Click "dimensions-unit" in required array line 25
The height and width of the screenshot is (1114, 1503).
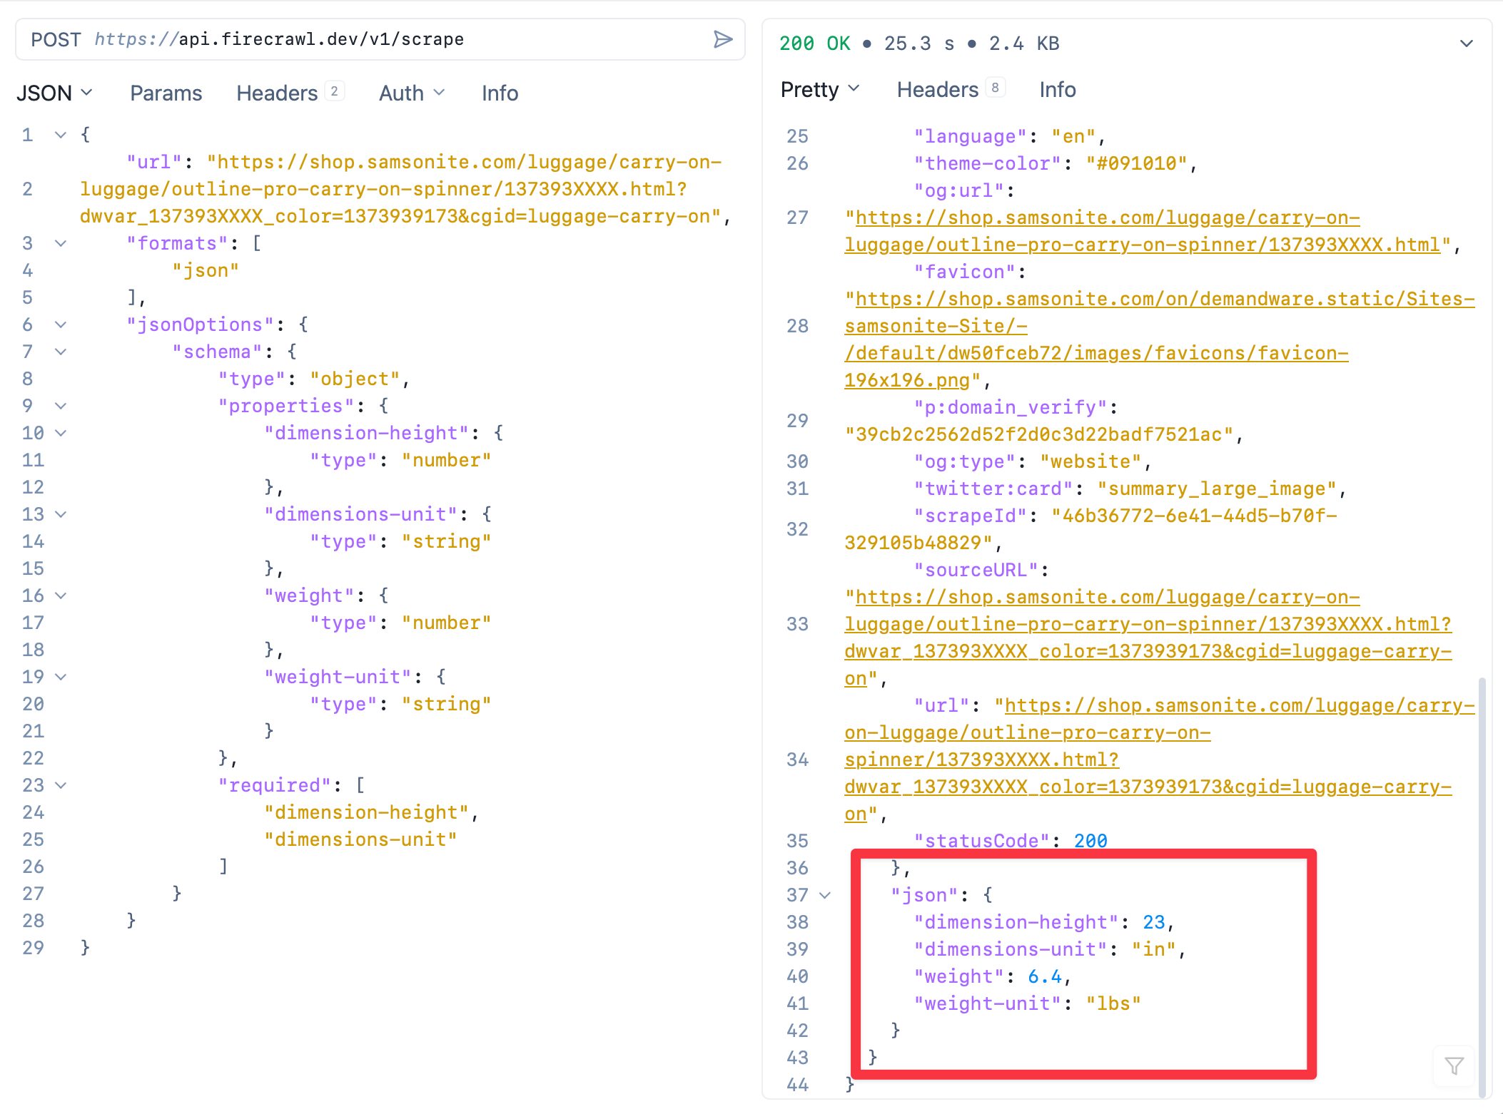(360, 839)
